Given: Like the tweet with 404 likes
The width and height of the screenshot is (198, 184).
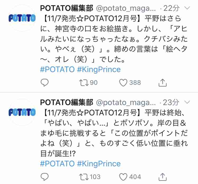Looking at the screenshot, I should coord(123,177).
